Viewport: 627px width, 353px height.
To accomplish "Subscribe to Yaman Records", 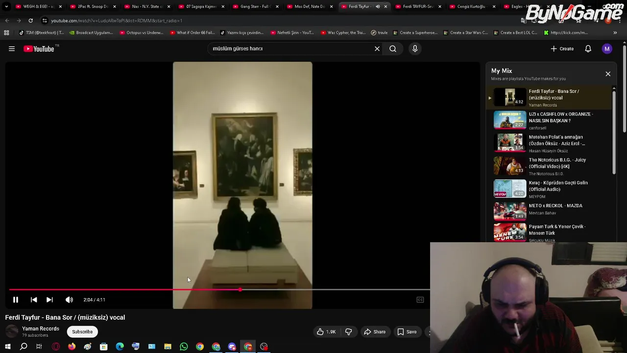I will click(x=82, y=332).
